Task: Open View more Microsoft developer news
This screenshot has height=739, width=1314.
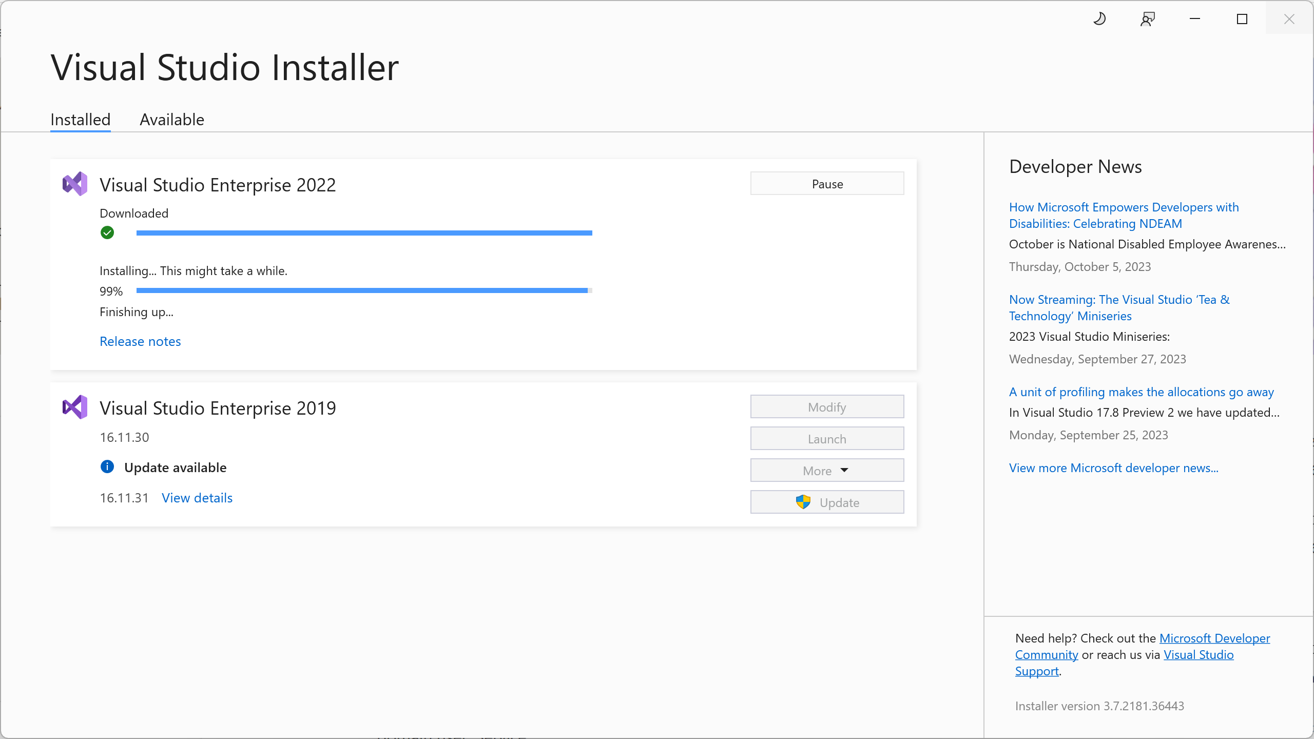Action: point(1113,468)
